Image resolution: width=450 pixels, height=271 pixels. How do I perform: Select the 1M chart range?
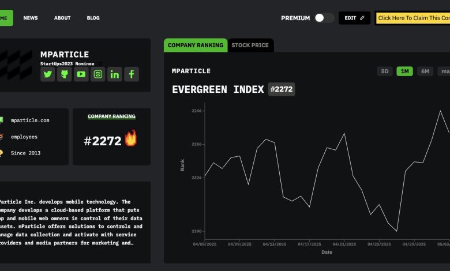[x=404, y=71]
